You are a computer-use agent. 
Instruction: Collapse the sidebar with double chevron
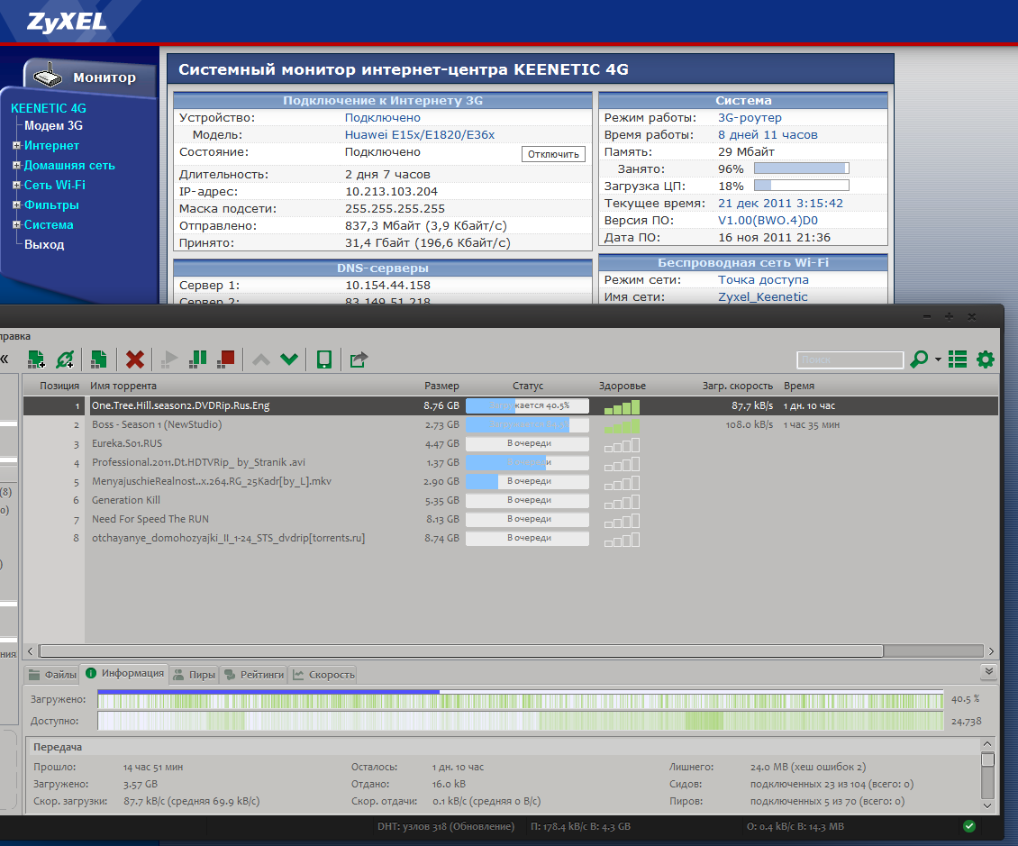point(5,359)
